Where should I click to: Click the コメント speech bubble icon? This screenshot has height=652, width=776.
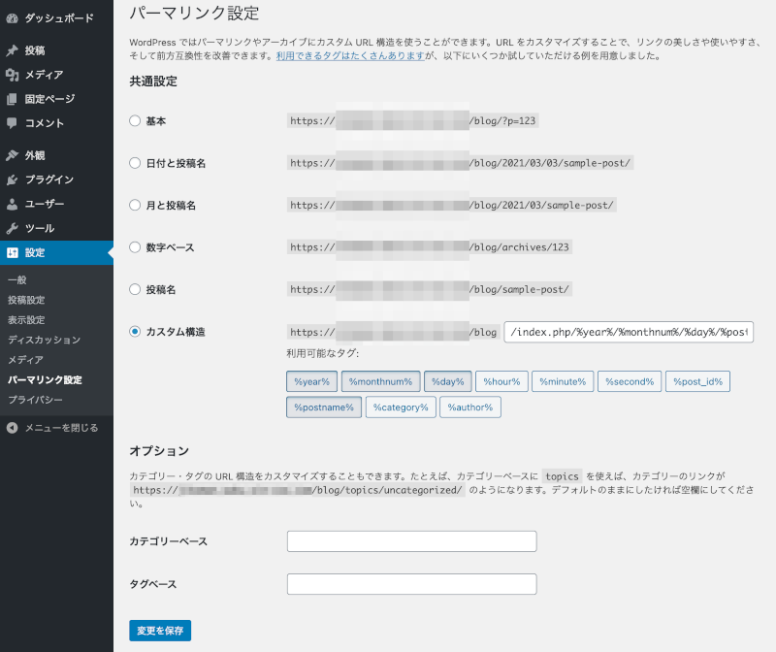pos(12,123)
